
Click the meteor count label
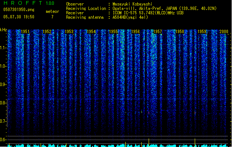click(52, 11)
